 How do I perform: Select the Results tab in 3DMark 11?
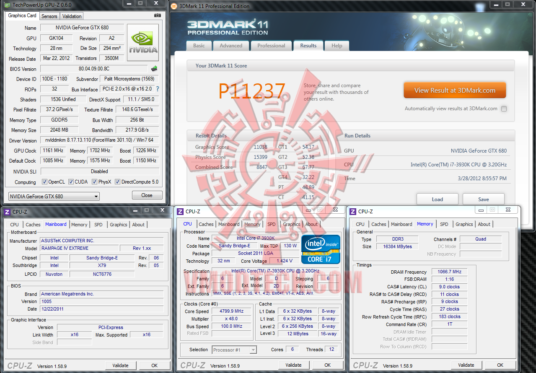[x=308, y=45]
